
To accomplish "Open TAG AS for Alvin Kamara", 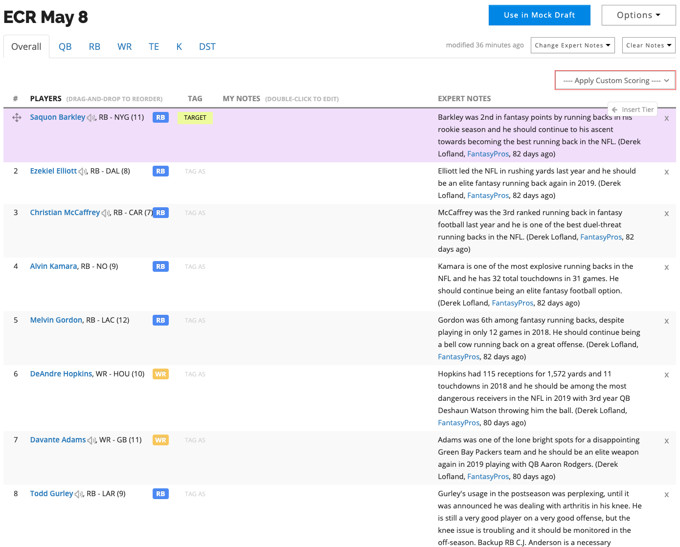I will click(195, 267).
